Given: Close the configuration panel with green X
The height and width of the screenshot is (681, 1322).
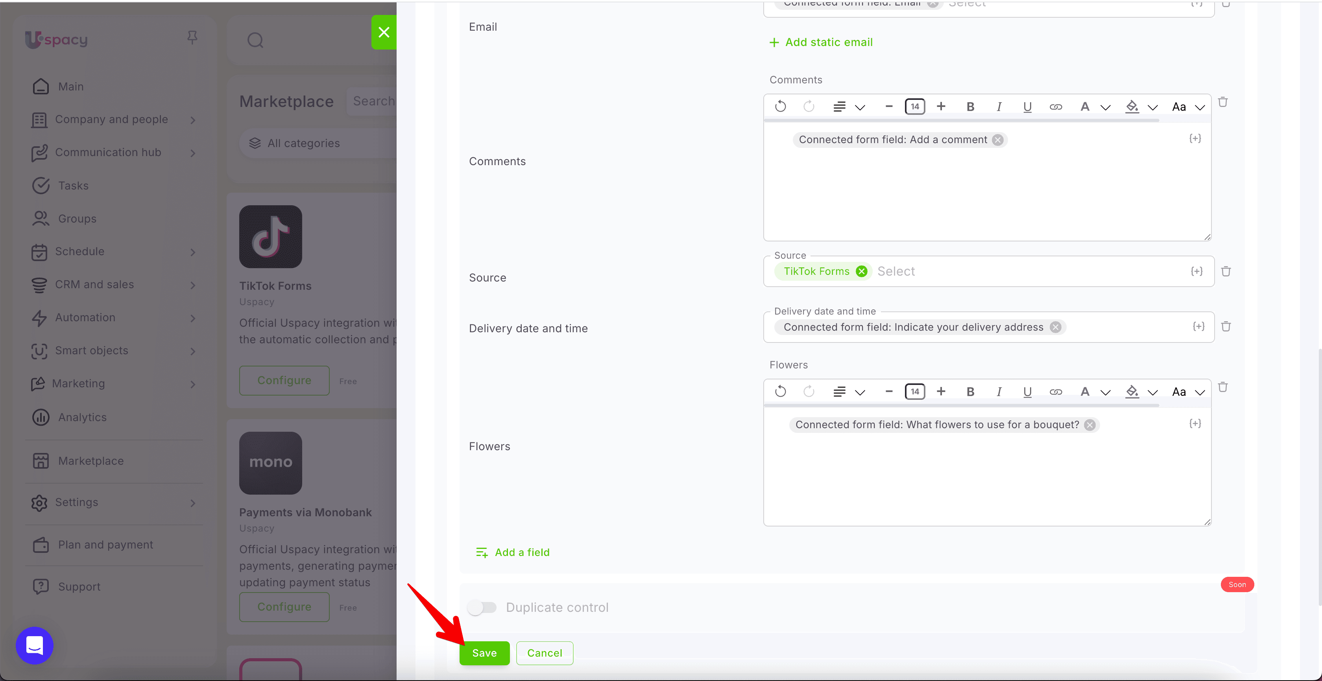Looking at the screenshot, I should click(383, 32).
